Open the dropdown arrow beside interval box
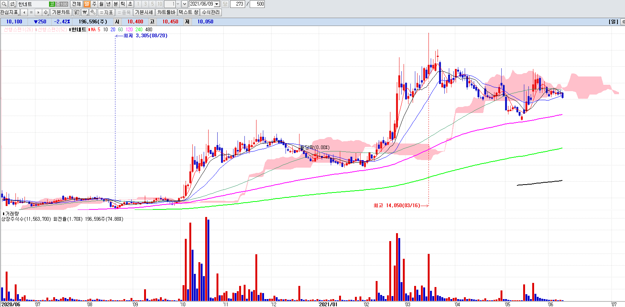The image size is (625, 307). pos(184,4)
